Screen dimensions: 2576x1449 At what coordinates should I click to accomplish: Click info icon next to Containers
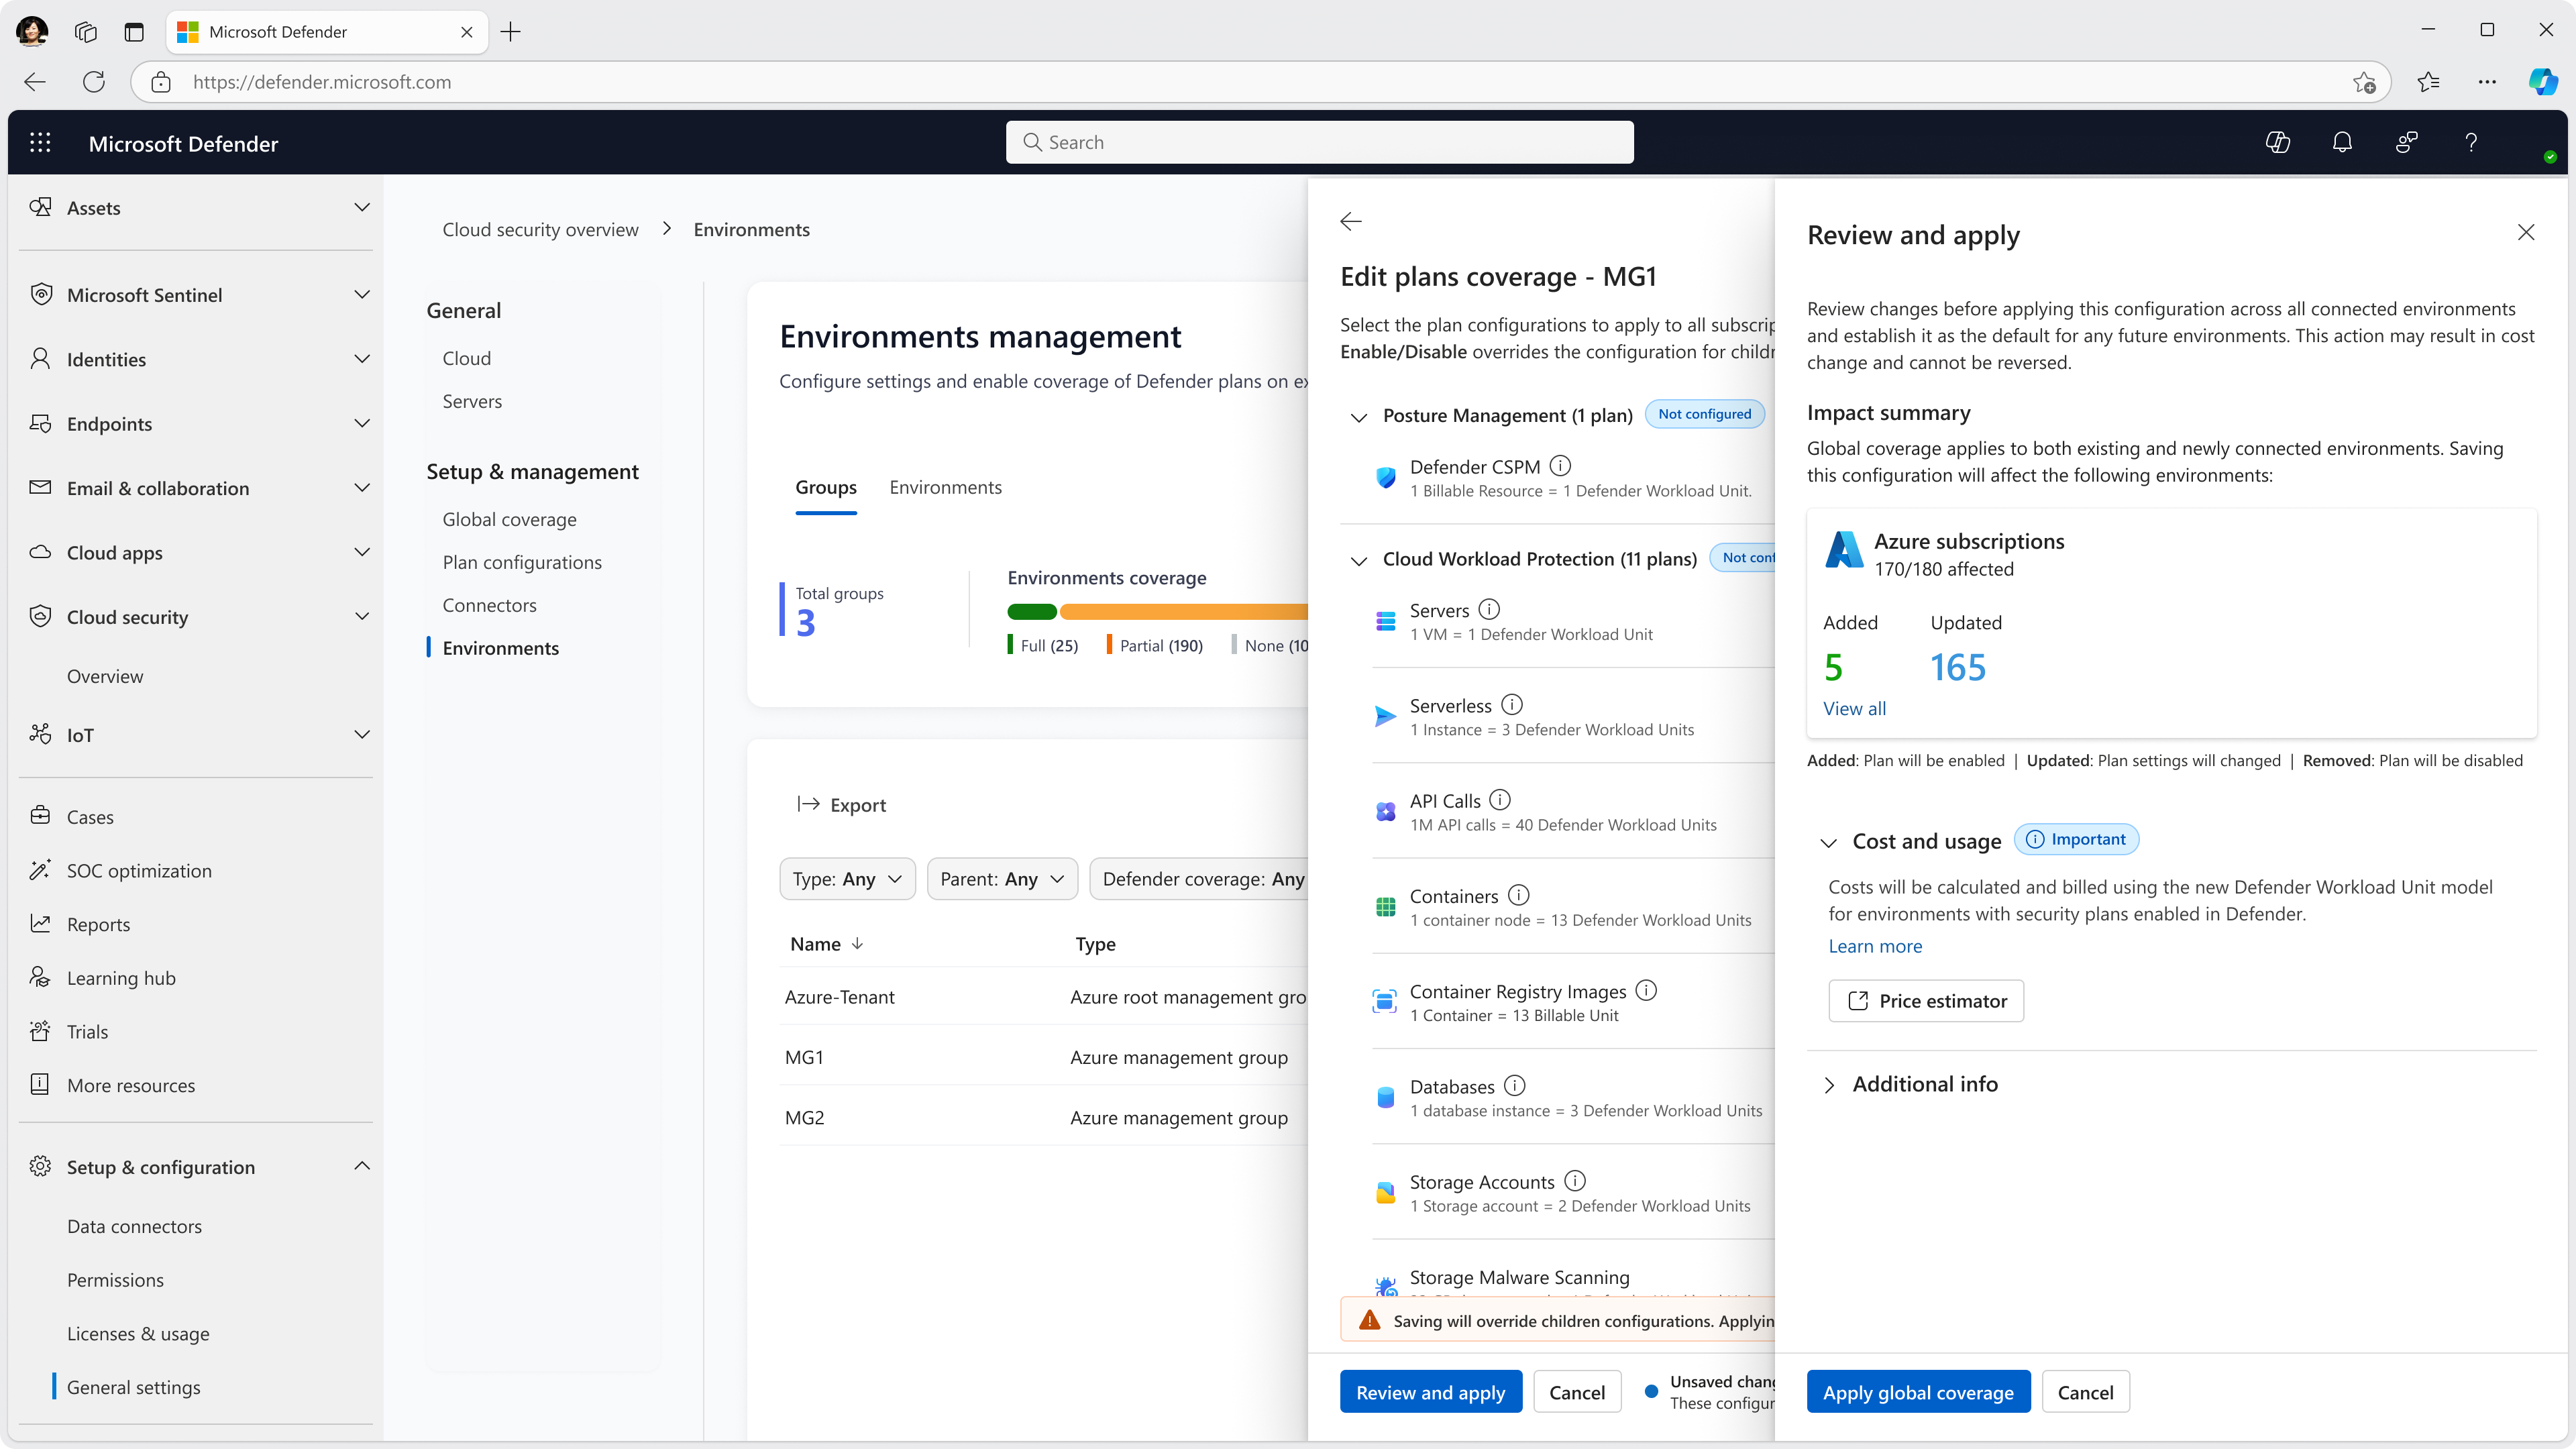[x=1519, y=895]
